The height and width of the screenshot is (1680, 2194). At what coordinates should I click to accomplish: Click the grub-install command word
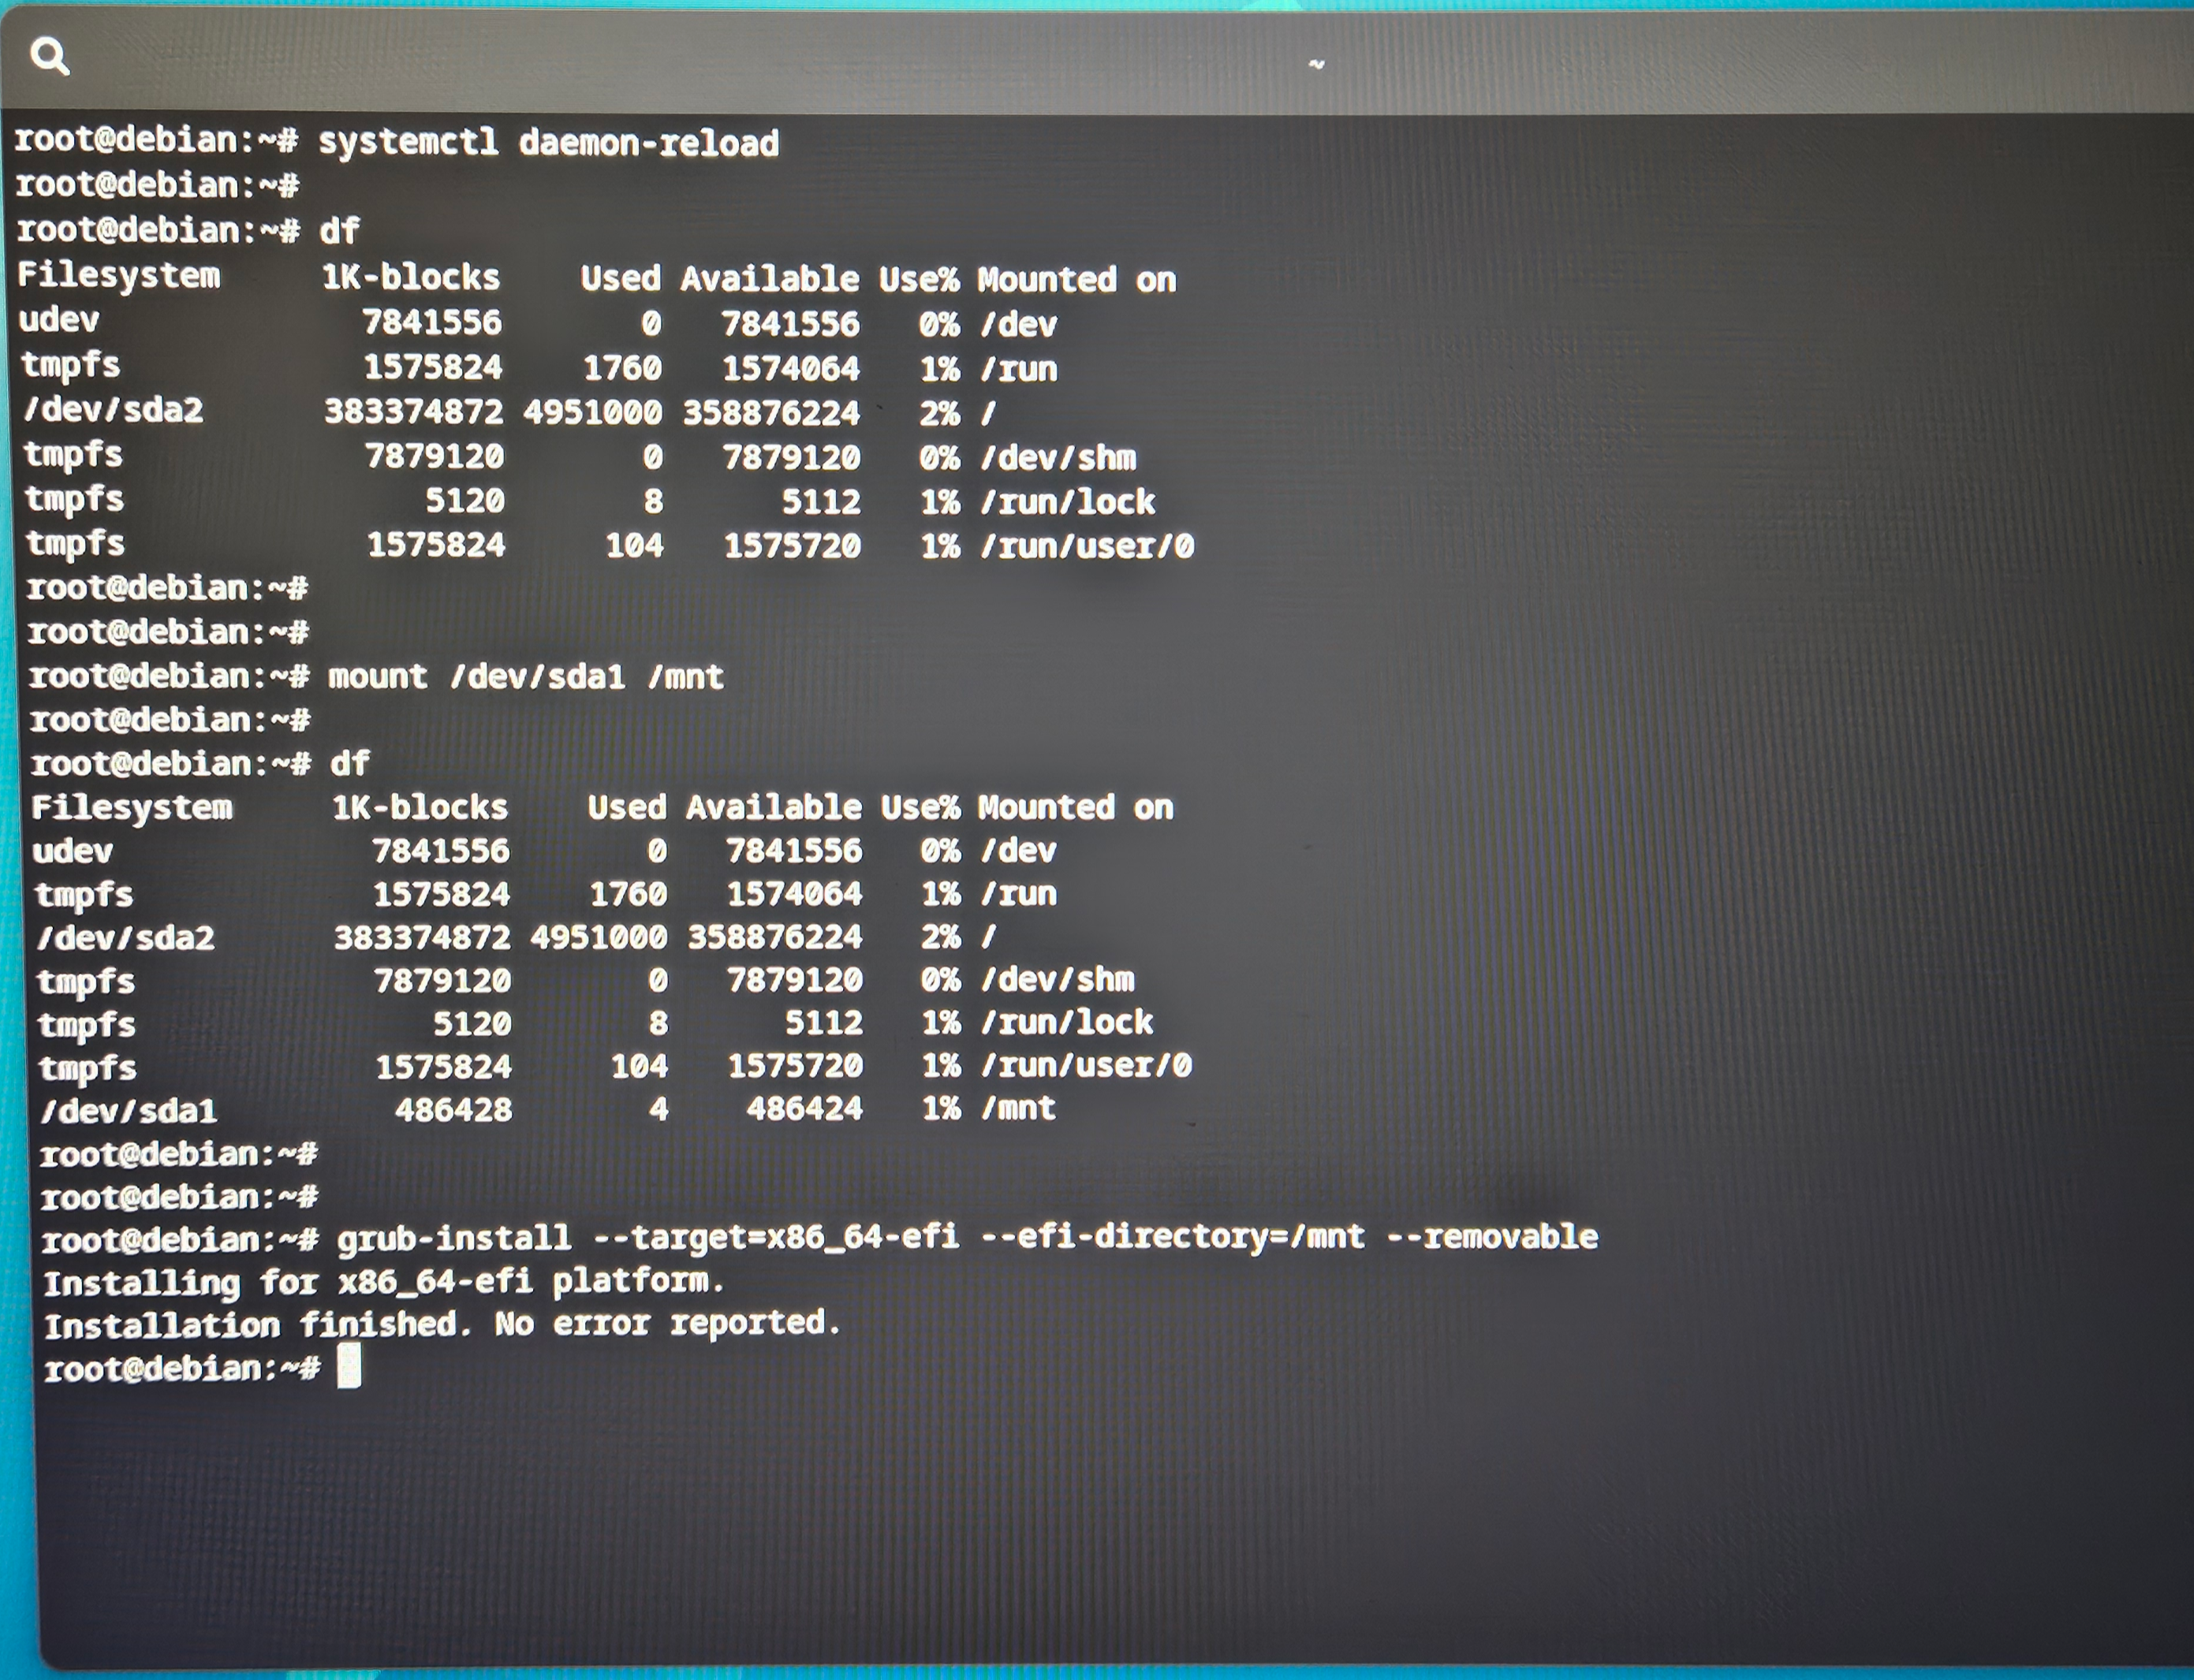[453, 1239]
